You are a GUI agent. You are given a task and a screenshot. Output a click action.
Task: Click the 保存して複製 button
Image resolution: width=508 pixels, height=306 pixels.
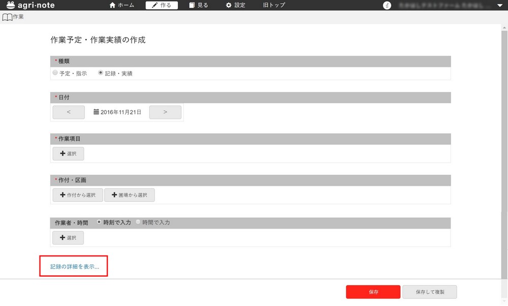(x=429, y=292)
